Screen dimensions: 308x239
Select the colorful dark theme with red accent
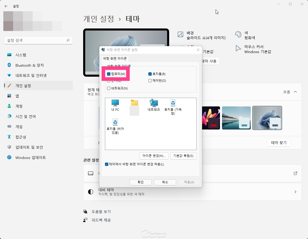click(211, 118)
